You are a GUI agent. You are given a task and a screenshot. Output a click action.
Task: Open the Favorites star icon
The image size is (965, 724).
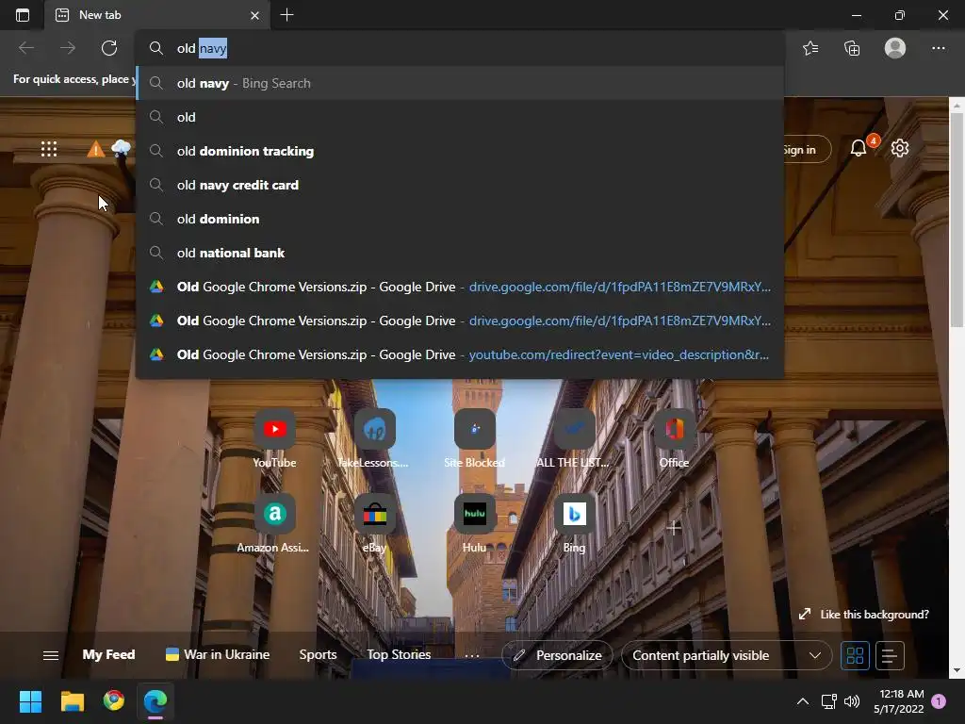(x=810, y=48)
